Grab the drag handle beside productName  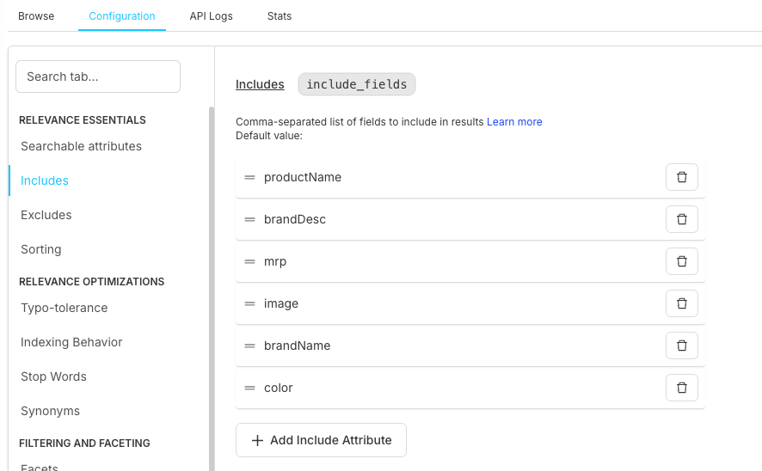click(249, 177)
